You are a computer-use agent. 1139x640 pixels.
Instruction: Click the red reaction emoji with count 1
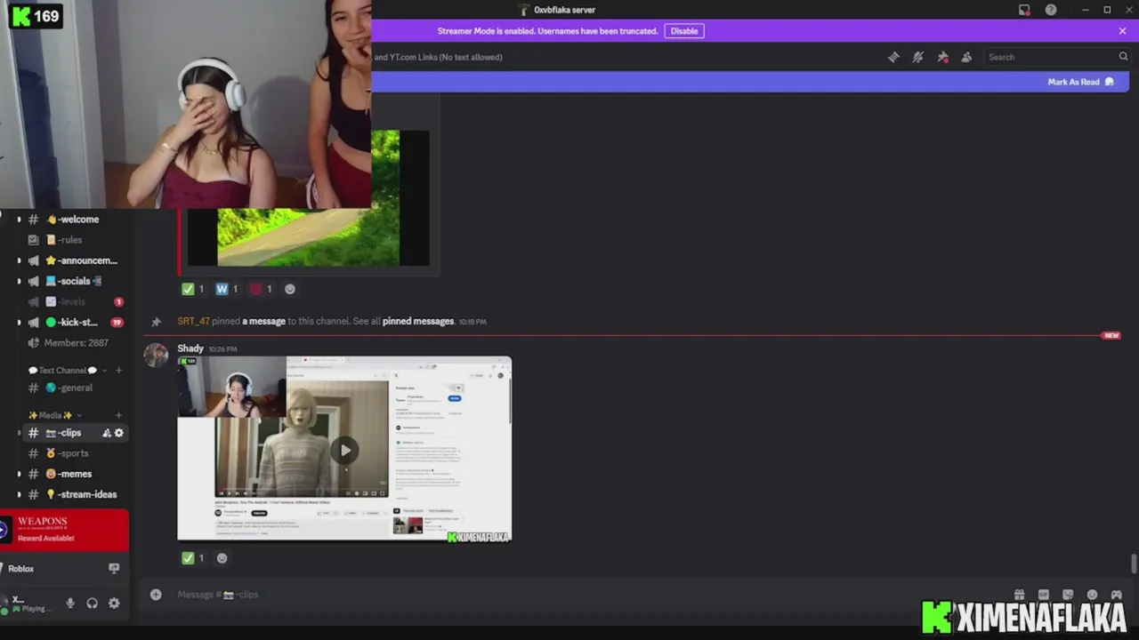pos(261,289)
